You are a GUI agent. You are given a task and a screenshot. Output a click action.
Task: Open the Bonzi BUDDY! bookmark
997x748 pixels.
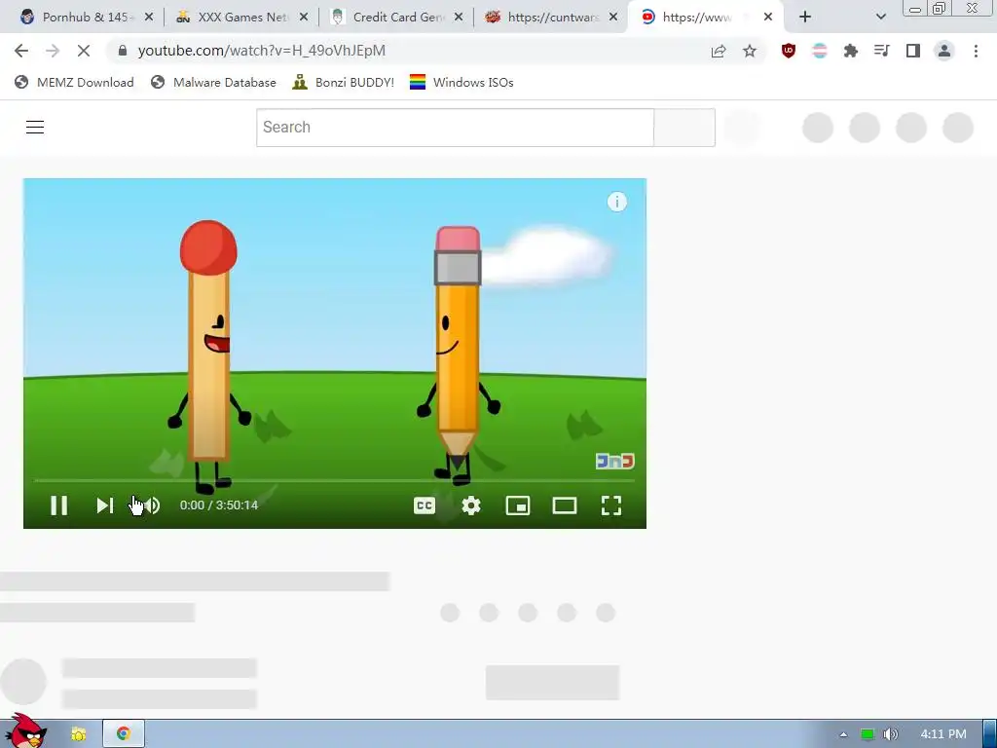(344, 83)
